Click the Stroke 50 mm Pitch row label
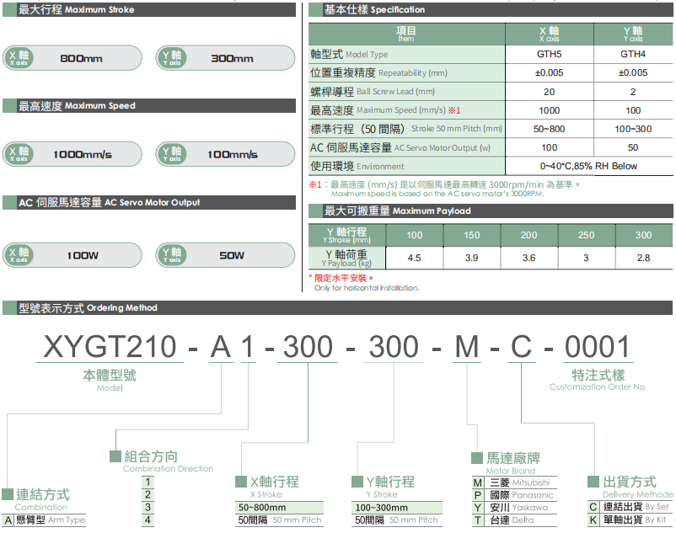The width and height of the screenshot is (676, 533). [406, 129]
